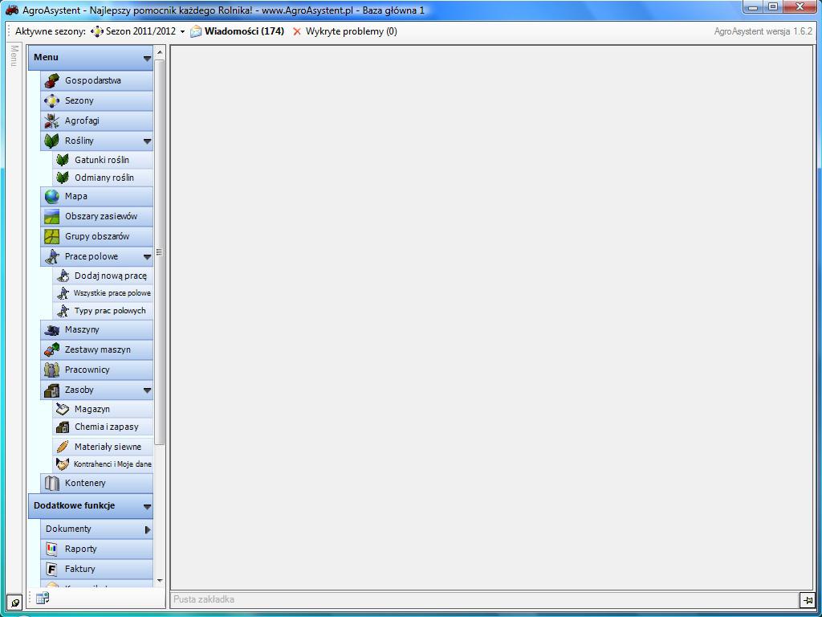
Task: Click the Materiały siewne grain icon
Action: point(63,447)
